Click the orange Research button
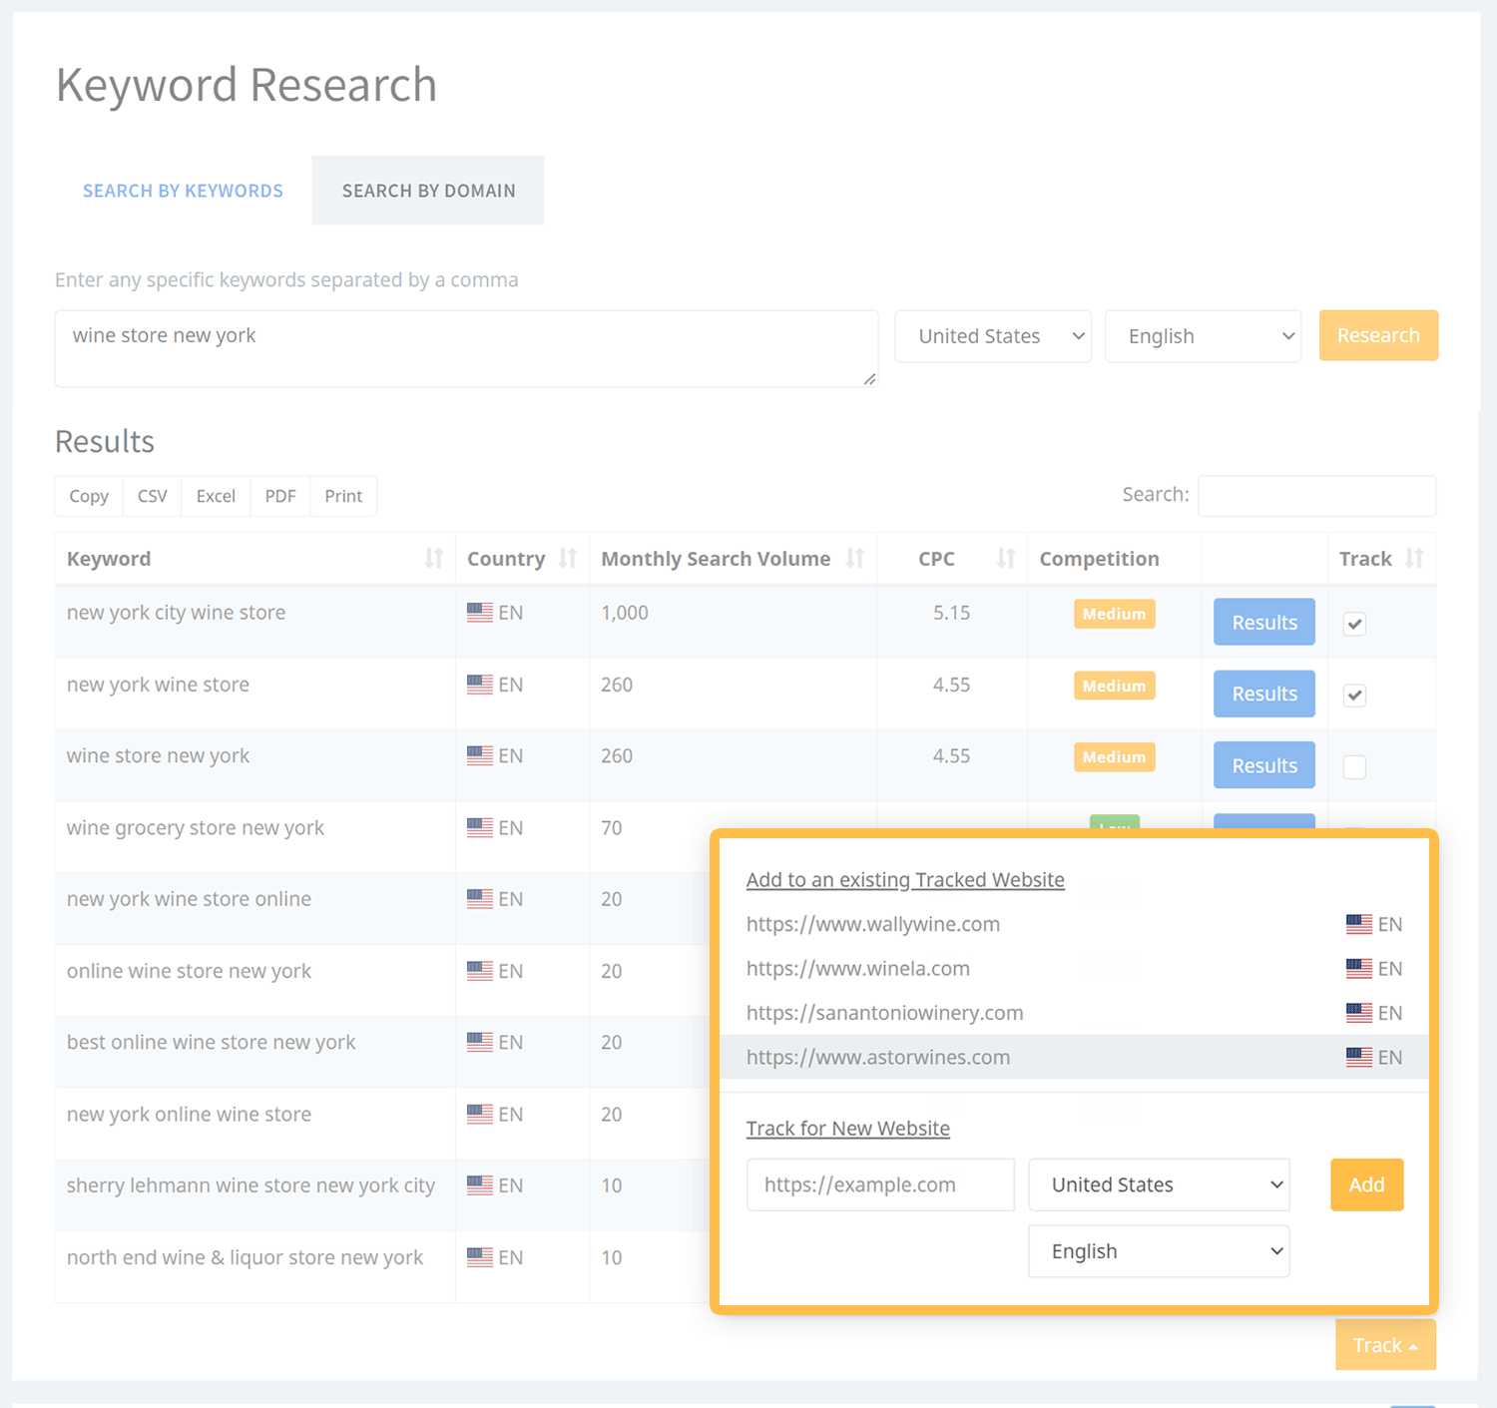This screenshot has width=1497, height=1408. (x=1377, y=335)
